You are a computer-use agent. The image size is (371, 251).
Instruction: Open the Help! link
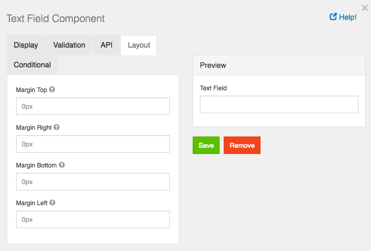[x=343, y=17]
